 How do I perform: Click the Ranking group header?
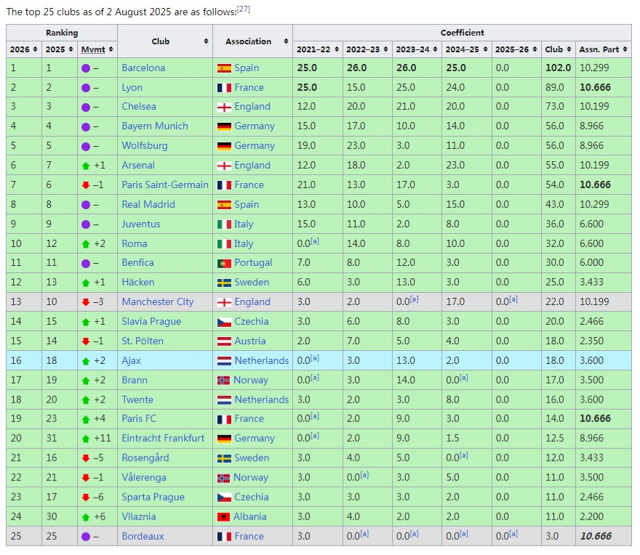coord(62,33)
